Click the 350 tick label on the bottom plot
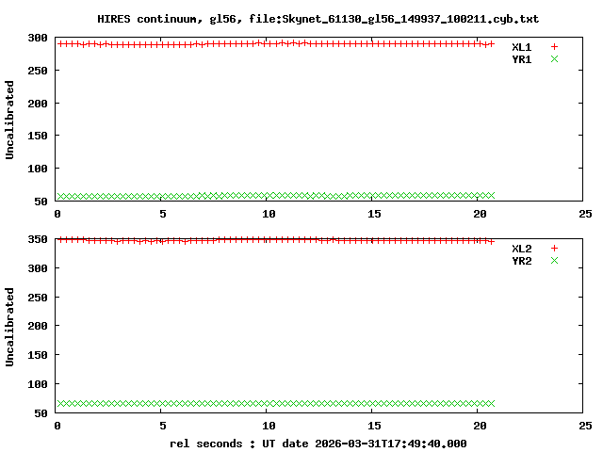Screen dimensions: 603x452 (x=38, y=239)
